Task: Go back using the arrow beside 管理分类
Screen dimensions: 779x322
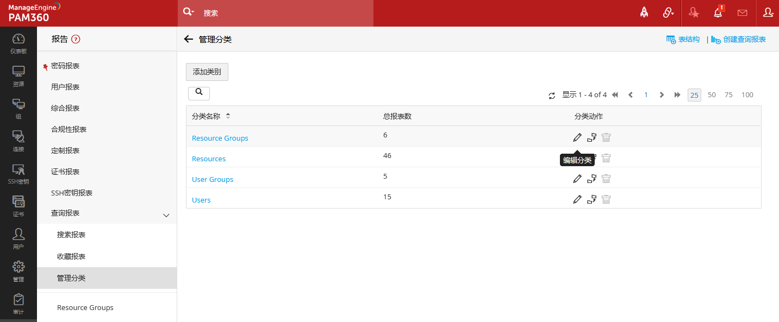Action: [x=189, y=39]
